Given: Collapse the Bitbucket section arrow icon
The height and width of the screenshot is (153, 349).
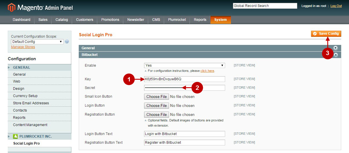Looking at the screenshot, I should 336,55.
